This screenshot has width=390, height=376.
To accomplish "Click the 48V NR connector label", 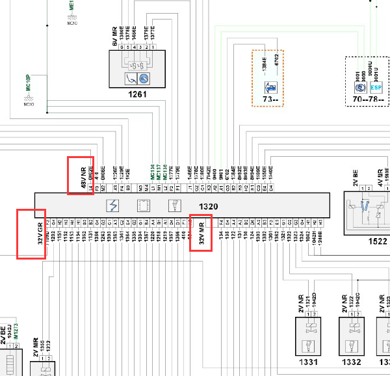I will click(83, 178).
